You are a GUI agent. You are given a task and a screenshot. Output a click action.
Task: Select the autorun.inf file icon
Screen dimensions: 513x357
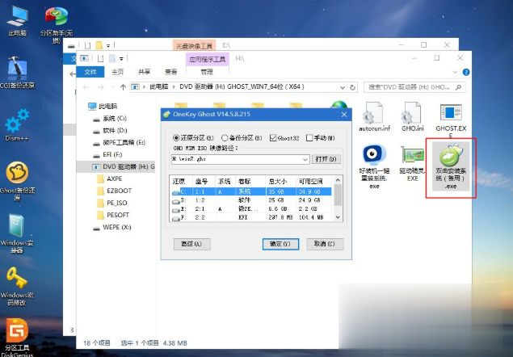[x=374, y=117]
